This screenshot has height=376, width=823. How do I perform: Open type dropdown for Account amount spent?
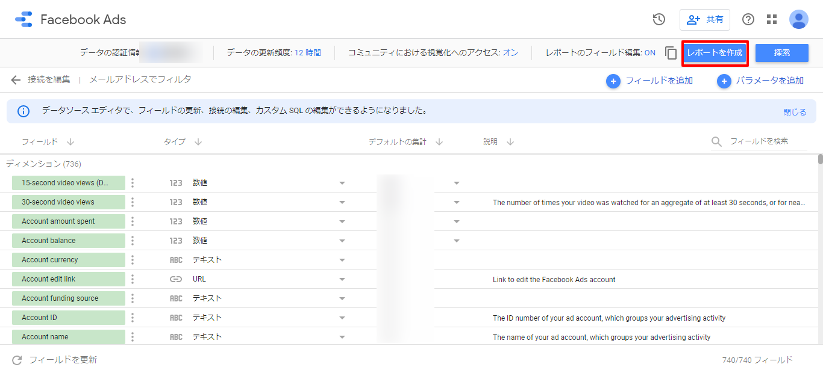pos(342,221)
